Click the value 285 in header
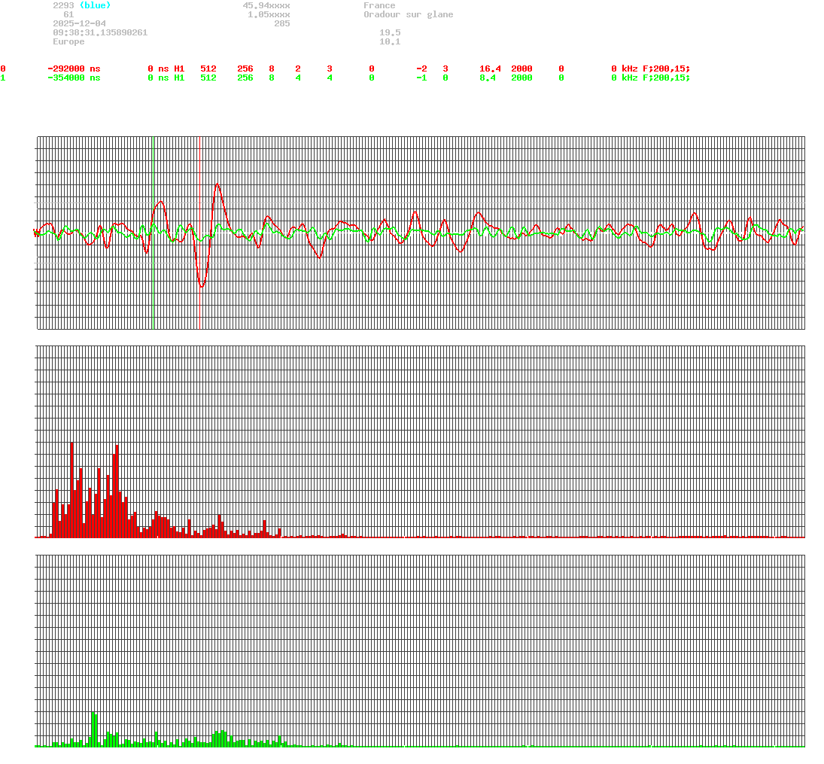 [x=282, y=23]
